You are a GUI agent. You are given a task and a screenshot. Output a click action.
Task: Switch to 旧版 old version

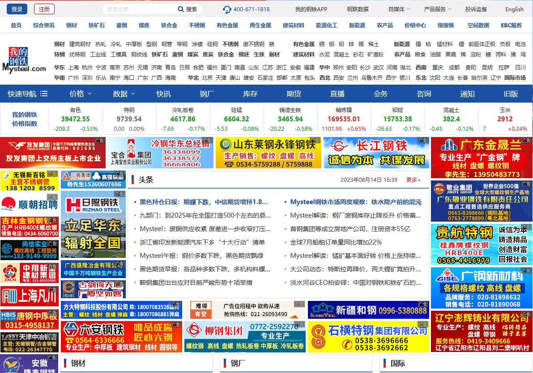511,94
